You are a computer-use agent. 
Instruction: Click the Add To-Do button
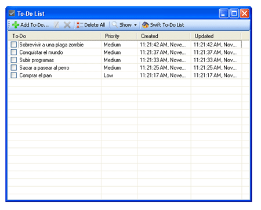point(30,25)
